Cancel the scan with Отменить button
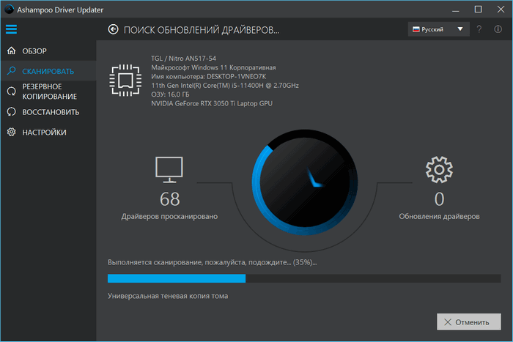The height and width of the screenshot is (342, 513). 468,322
